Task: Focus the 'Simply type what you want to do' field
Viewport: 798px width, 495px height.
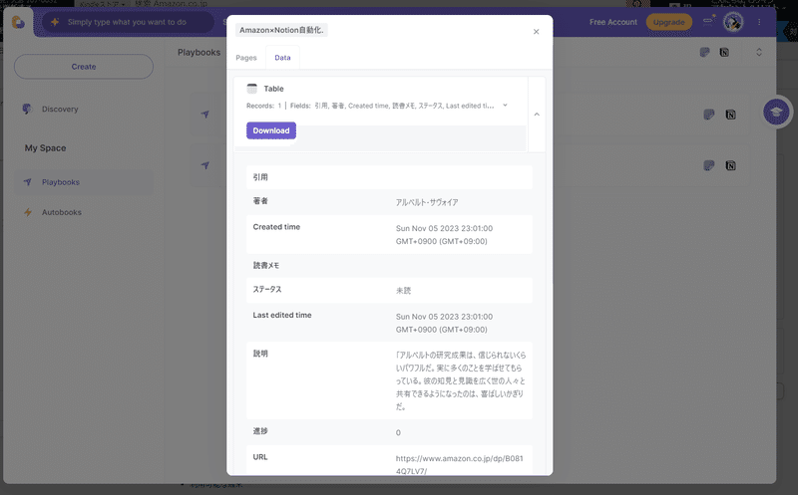Action: pyautogui.click(x=128, y=22)
